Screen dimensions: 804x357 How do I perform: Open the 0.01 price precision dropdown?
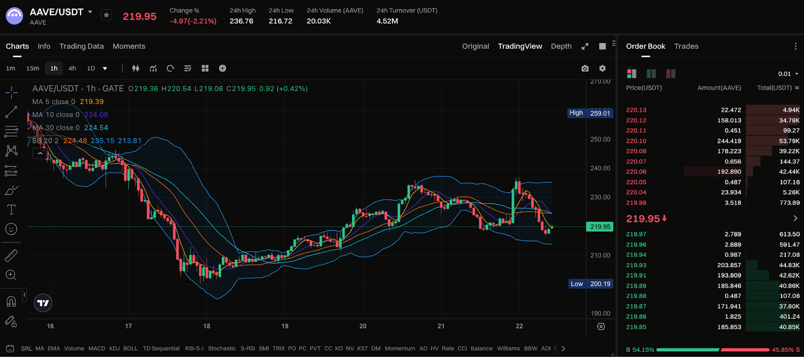pyautogui.click(x=788, y=74)
